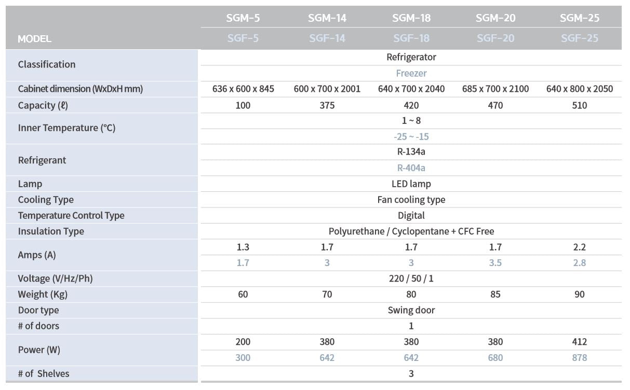This screenshot has height=390, width=630.
Task: Click the SGF-25 freezer model label
Action: point(580,38)
